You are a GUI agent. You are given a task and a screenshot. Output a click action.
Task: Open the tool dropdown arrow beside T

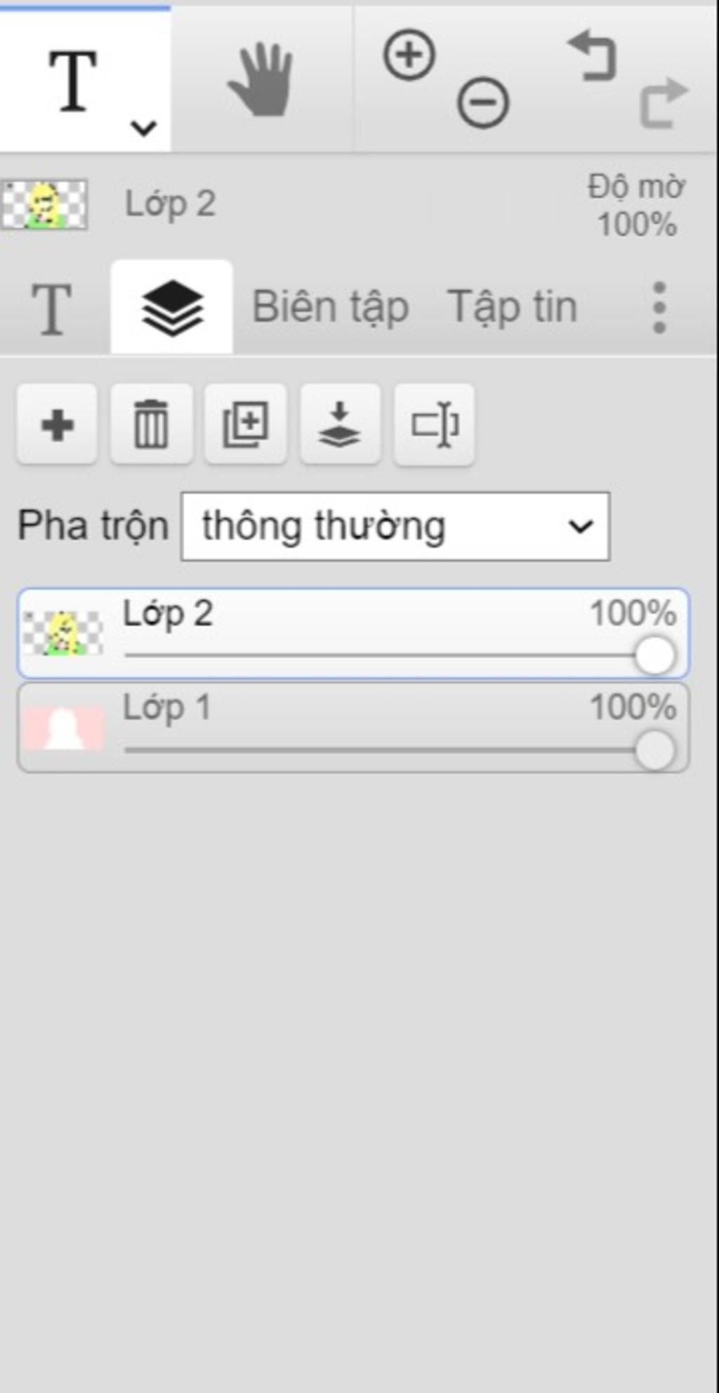143,128
